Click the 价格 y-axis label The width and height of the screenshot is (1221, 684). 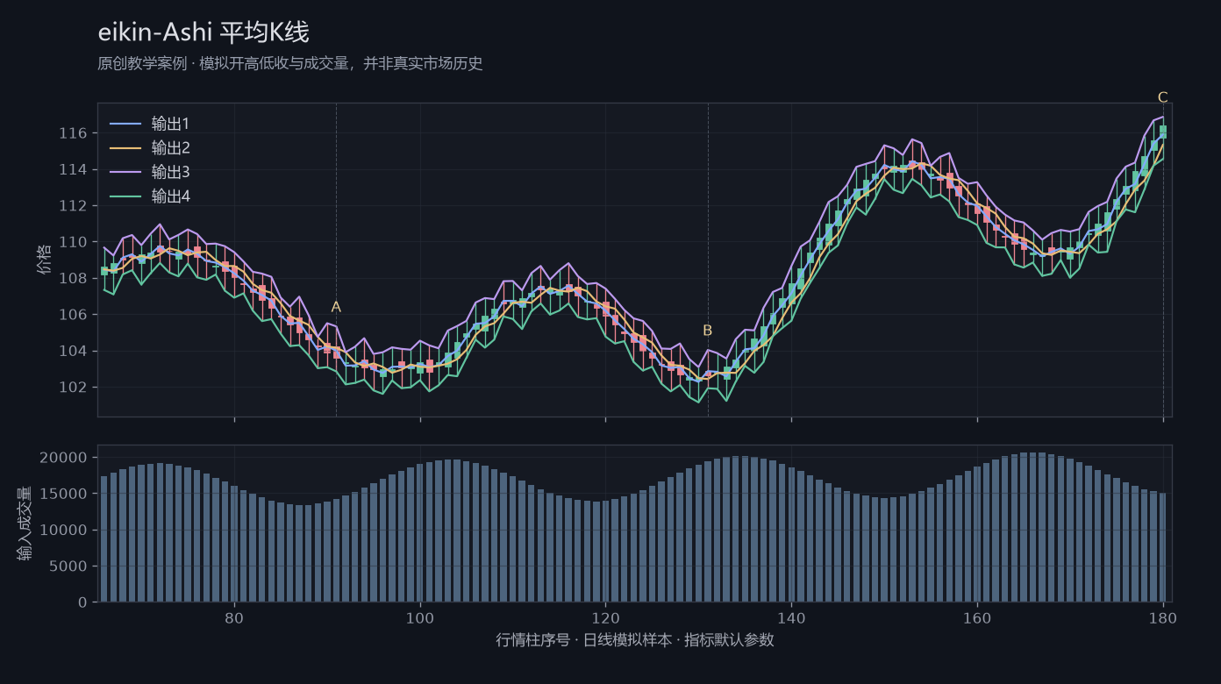(45, 260)
